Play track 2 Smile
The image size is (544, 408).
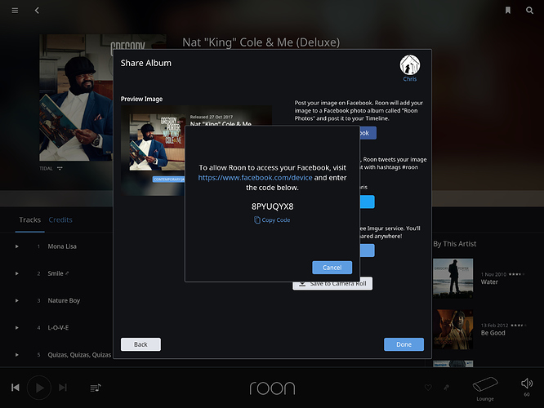(16, 273)
